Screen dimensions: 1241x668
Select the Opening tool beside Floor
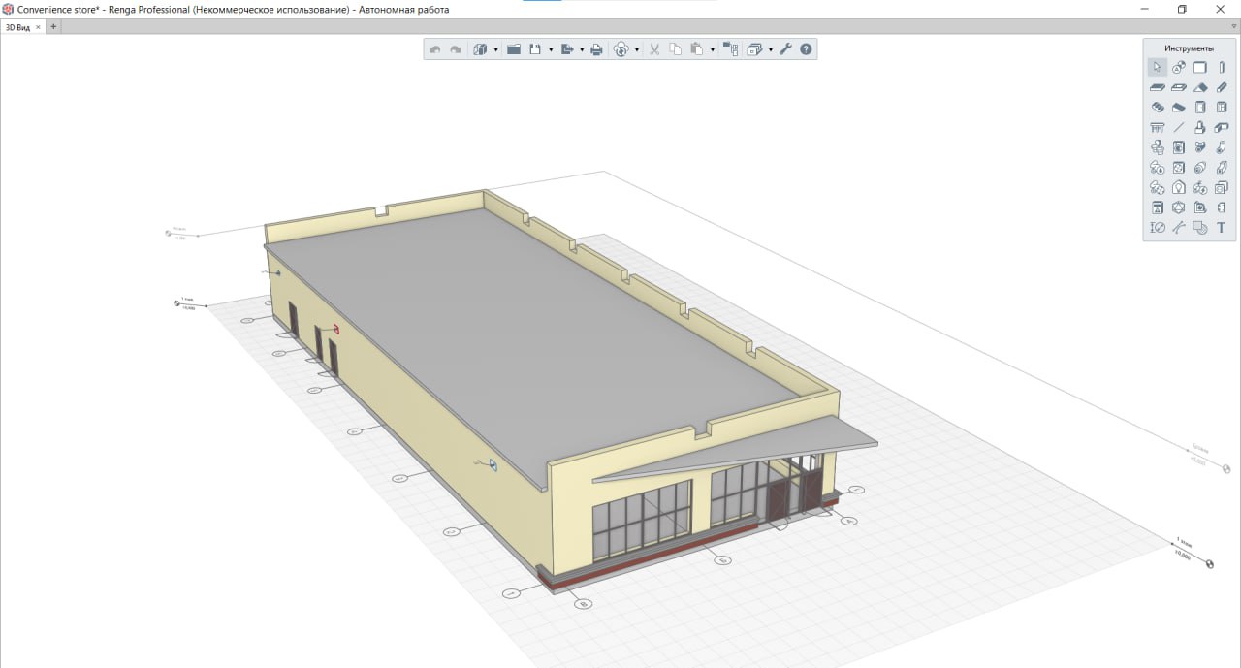pos(1178,87)
